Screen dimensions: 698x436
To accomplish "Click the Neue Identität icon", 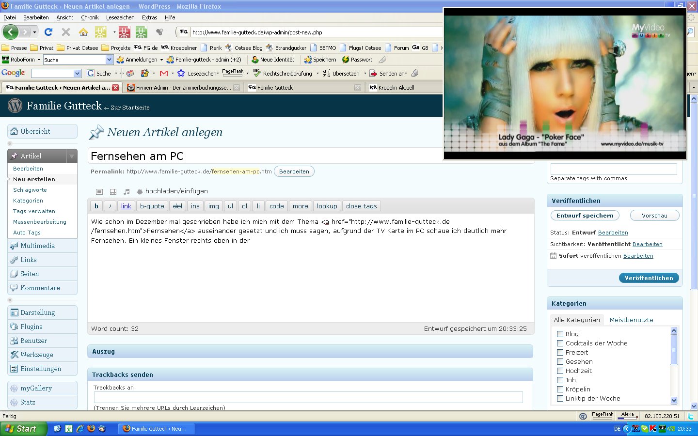I will click(255, 60).
